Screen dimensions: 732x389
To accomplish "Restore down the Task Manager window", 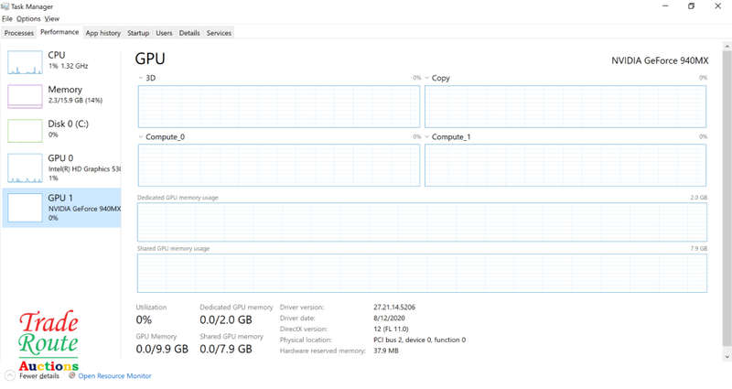I will [692, 6].
